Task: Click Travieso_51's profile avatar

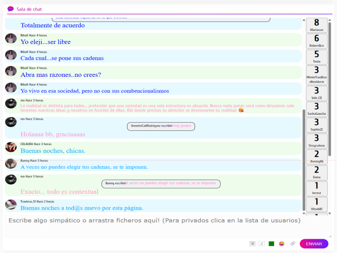Action: pyautogui.click(x=11, y=205)
